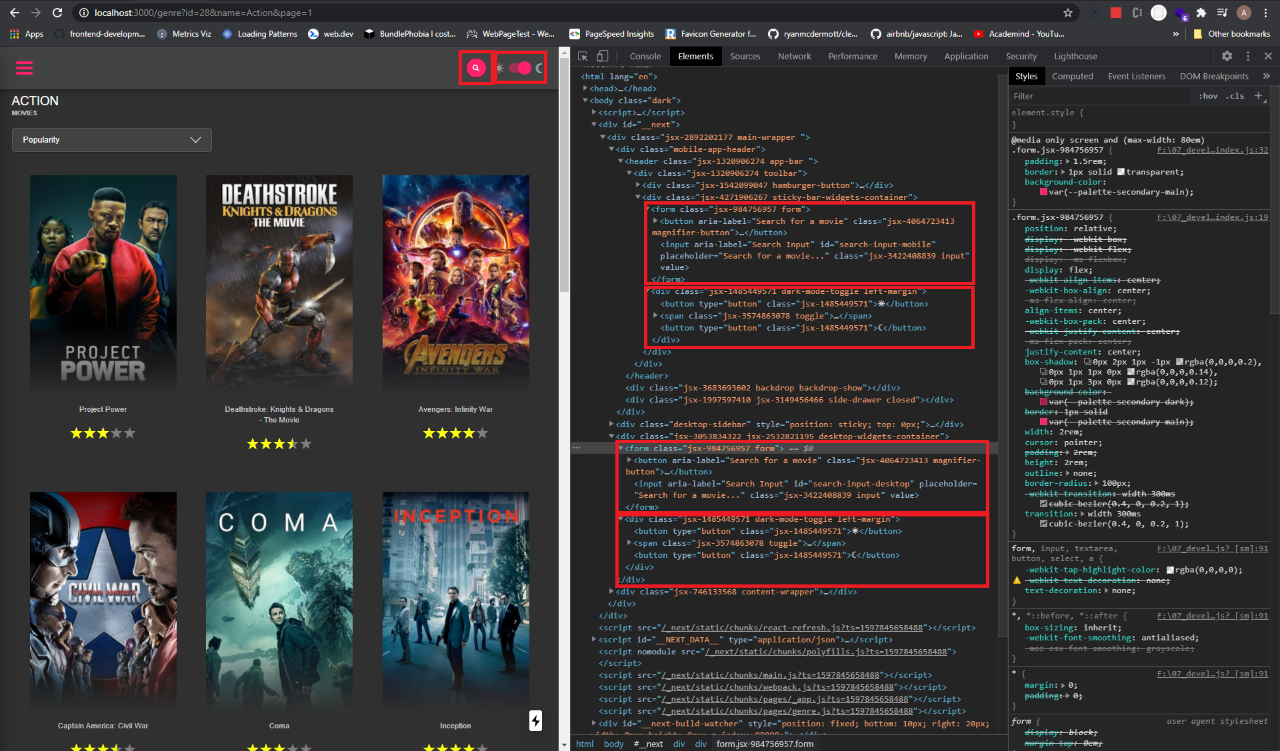Open the Event Listeners tab
1280x751 pixels.
pyautogui.click(x=1137, y=77)
